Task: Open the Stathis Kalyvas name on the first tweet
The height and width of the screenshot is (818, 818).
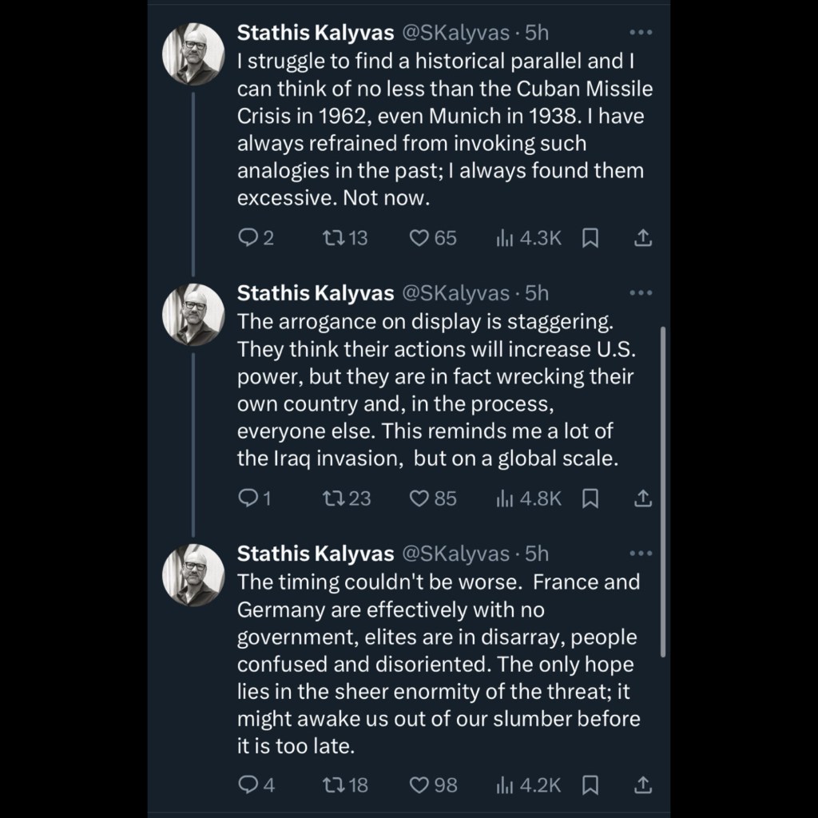Action: click(315, 33)
